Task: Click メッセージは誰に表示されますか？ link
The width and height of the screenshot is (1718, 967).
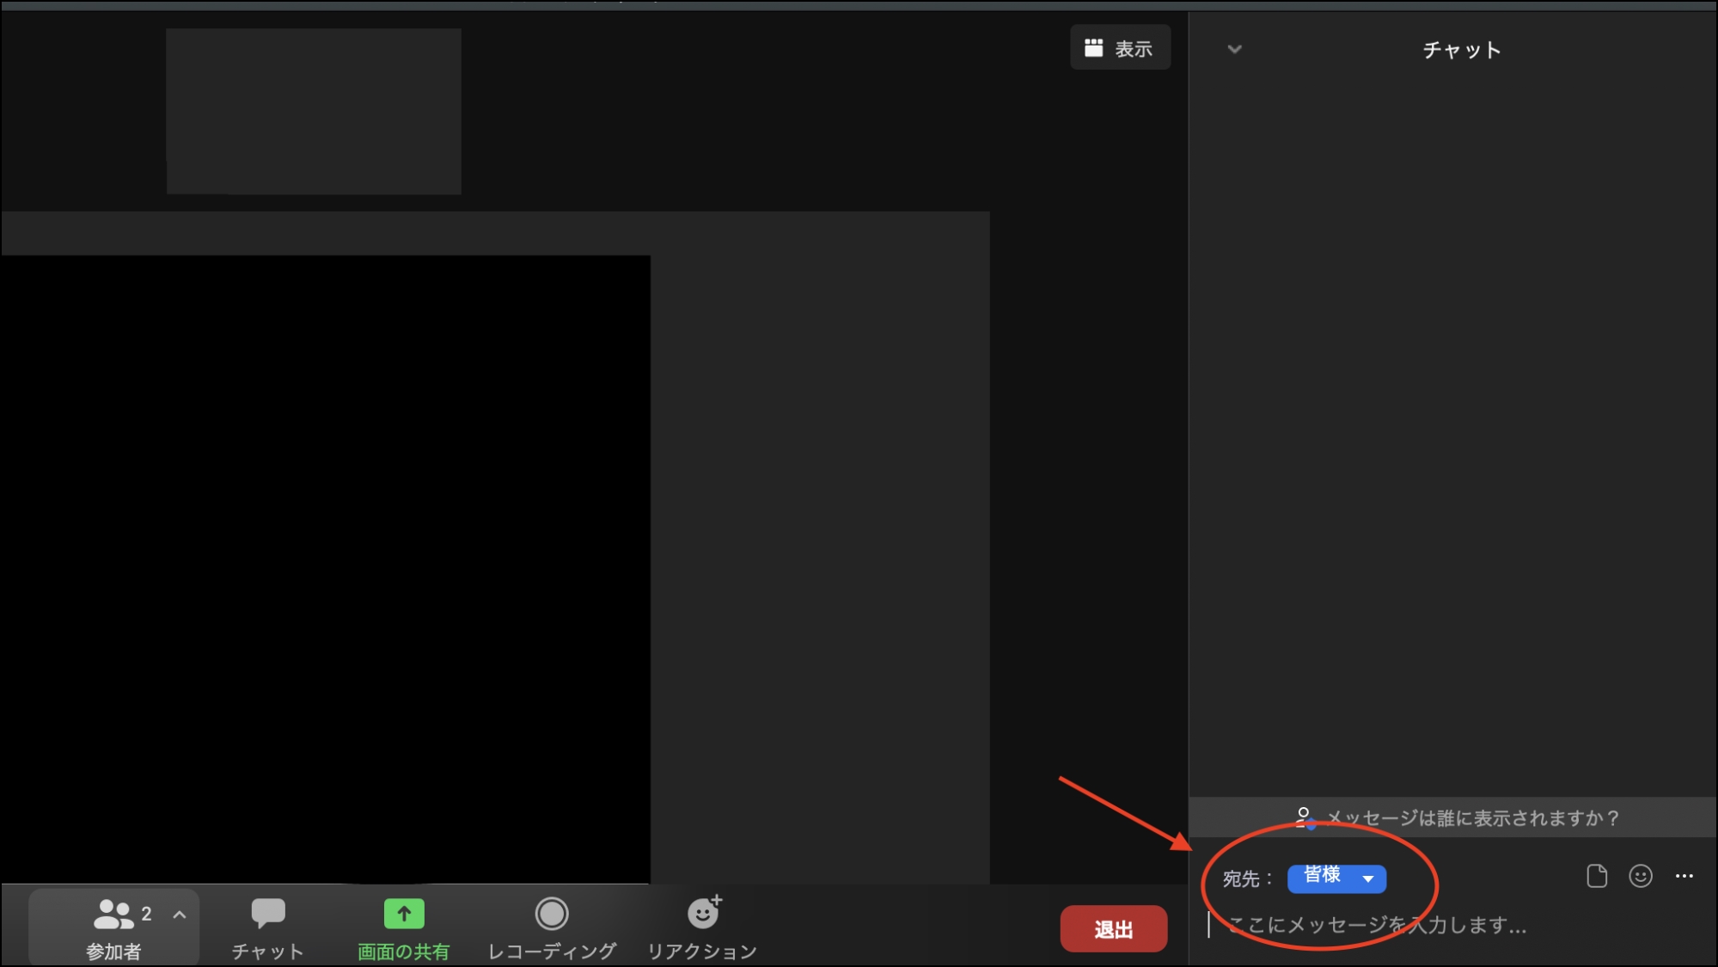Action: pos(1471,817)
